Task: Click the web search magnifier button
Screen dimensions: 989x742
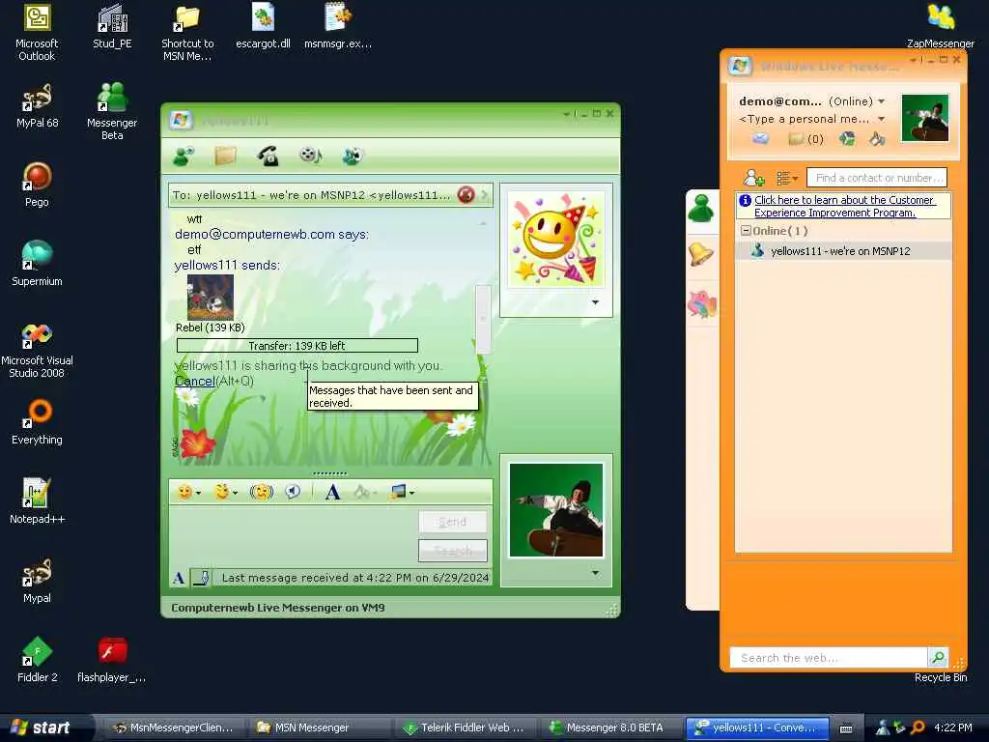Action: coord(938,657)
